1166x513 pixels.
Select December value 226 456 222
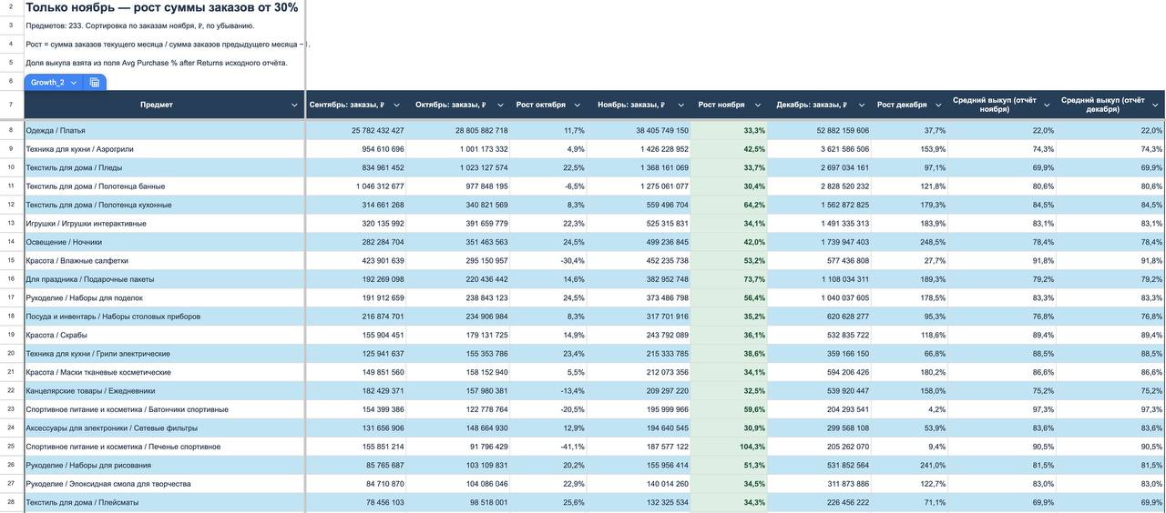(x=821, y=503)
